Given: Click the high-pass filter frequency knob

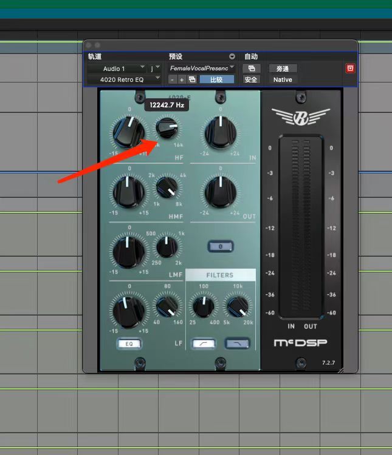Looking at the screenshot, I should click(x=204, y=306).
